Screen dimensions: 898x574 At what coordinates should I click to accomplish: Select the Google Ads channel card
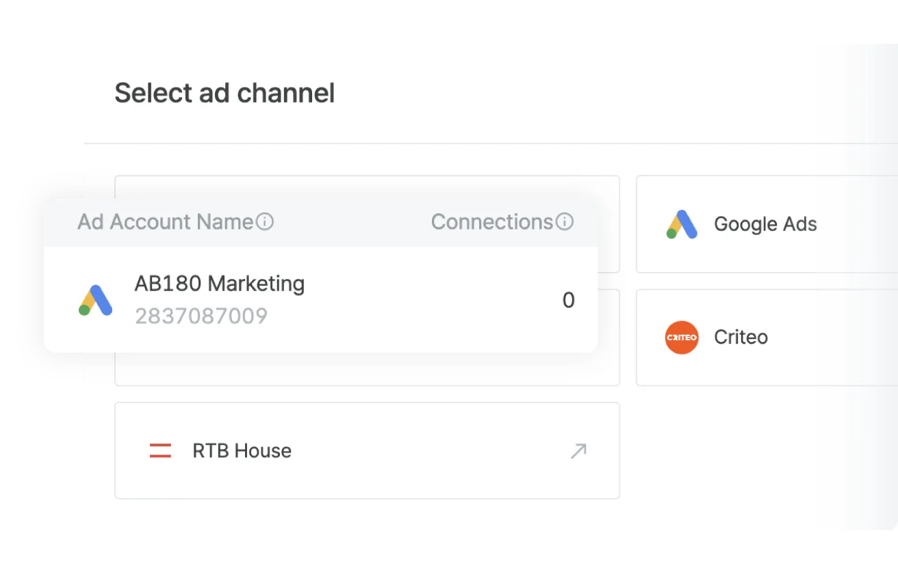(767, 224)
